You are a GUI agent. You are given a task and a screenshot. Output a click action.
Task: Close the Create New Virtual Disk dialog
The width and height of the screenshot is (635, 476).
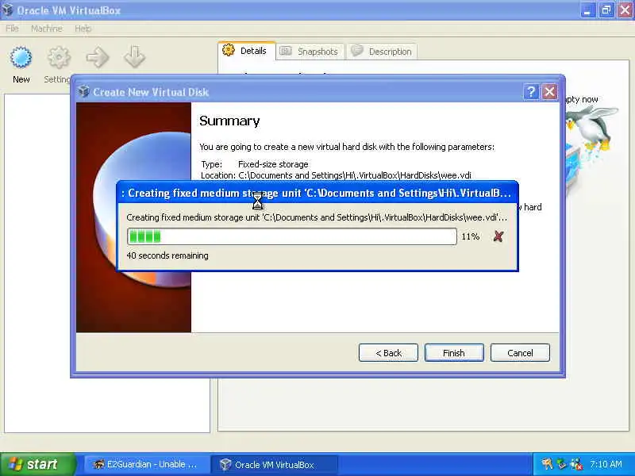[x=549, y=92]
